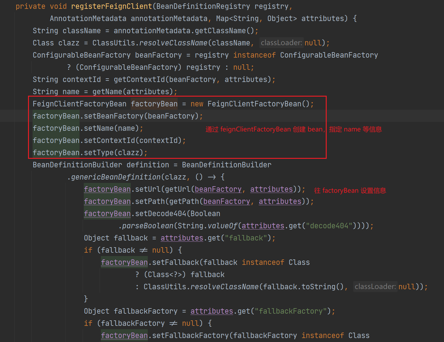Place cursor on setBeanFactory method call
This screenshot has width=444, height=342.
(113, 116)
